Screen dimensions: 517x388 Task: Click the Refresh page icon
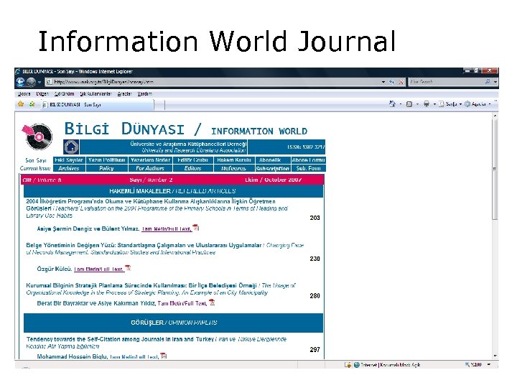pyautogui.click(x=392, y=82)
